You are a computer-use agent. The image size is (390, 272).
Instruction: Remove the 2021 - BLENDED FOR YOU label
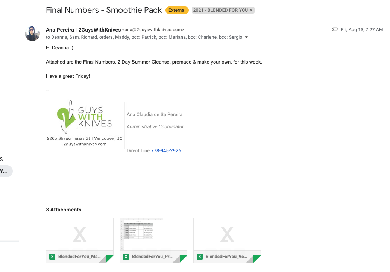(x=251, y=10)
